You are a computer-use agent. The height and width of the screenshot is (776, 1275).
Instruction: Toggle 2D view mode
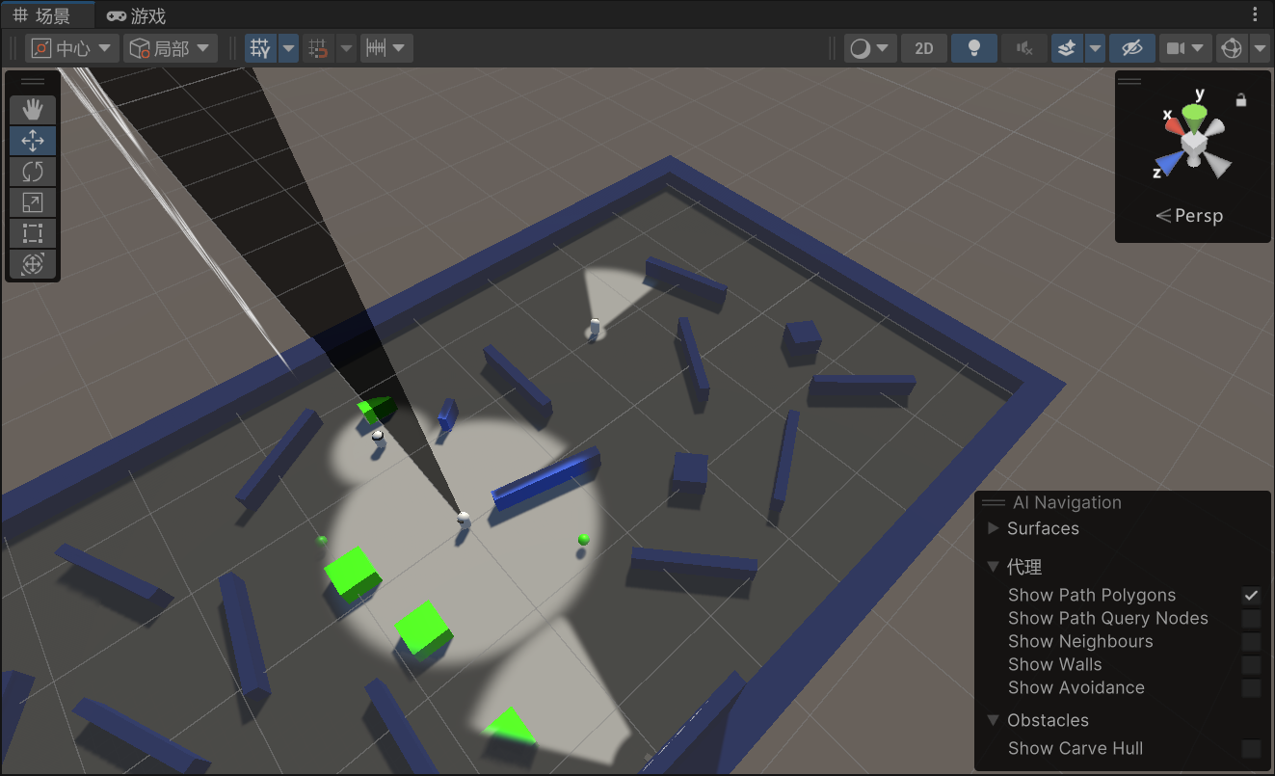923,47
